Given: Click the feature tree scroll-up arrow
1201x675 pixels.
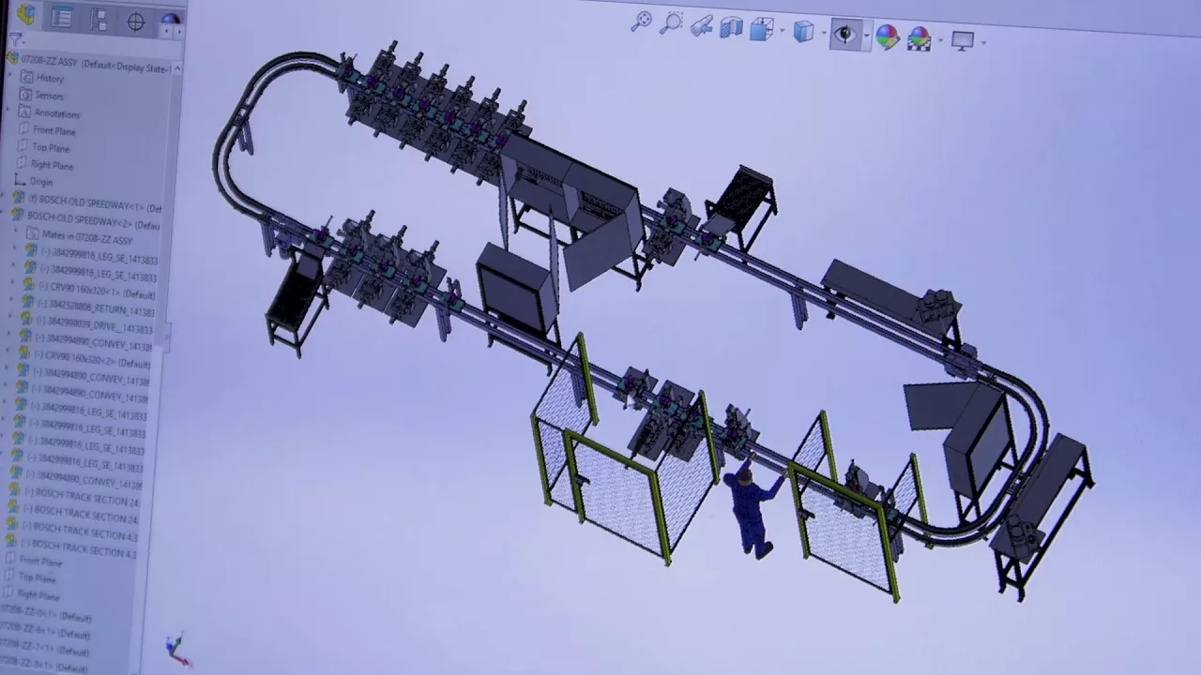Looking at the screenshot, I should 176,68.
